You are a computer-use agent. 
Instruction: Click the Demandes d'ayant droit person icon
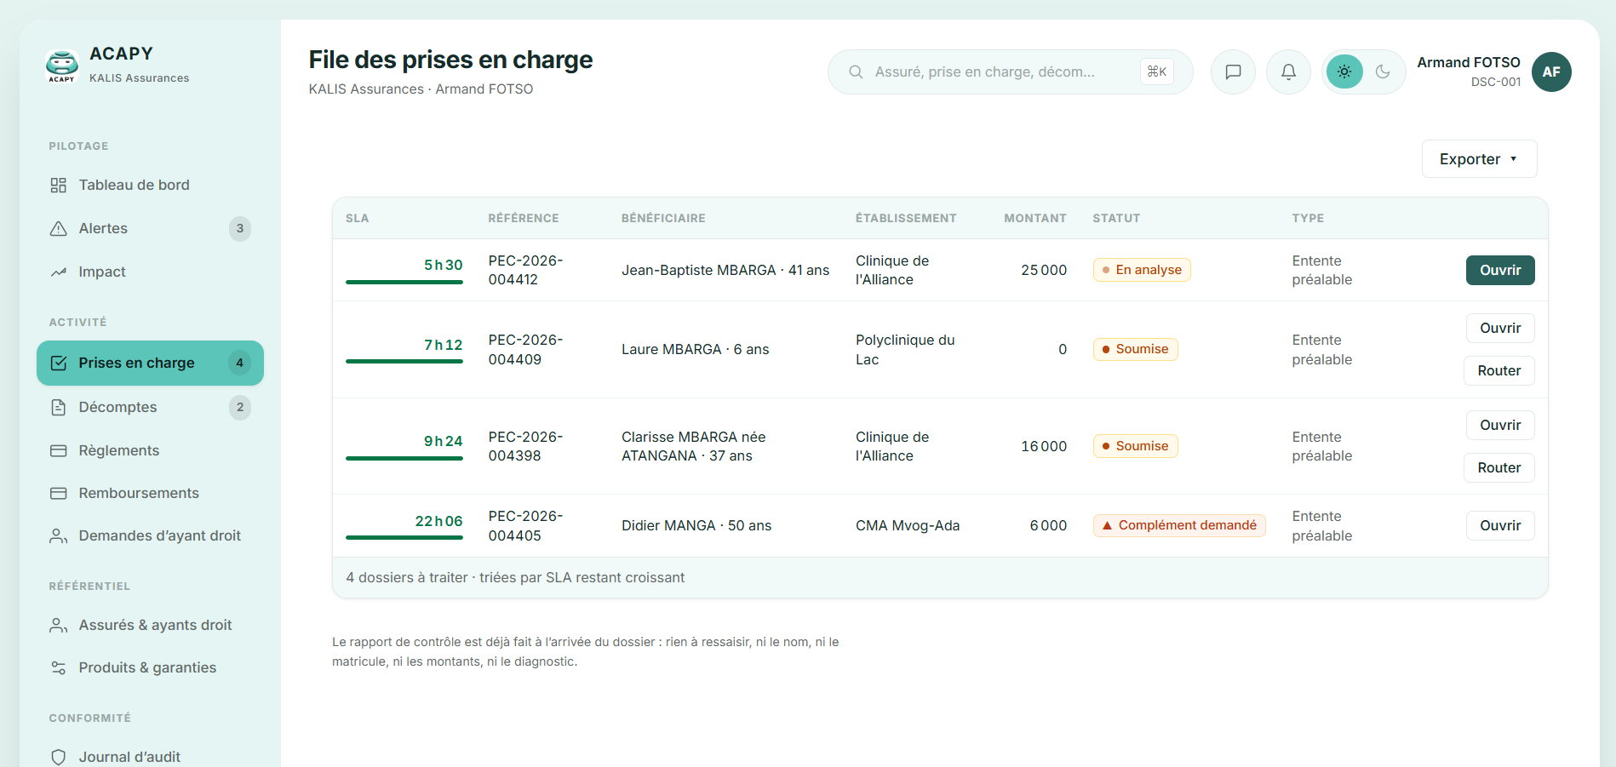pyautogui.click(x=58, y=535)
